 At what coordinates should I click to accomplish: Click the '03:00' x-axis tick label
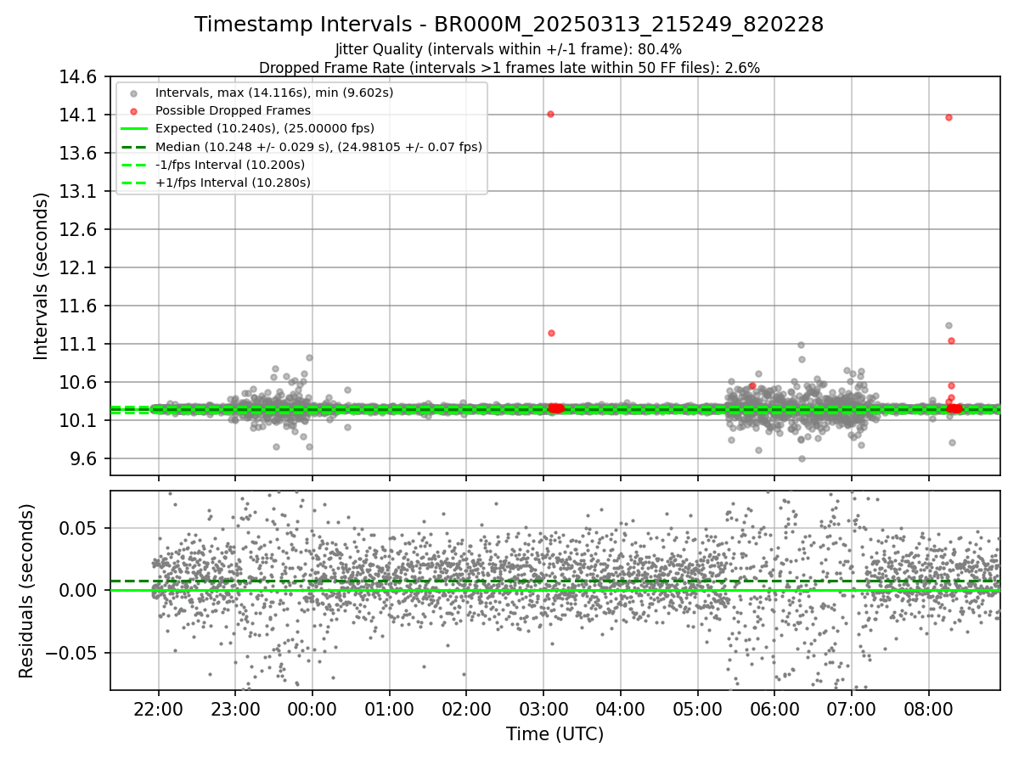pyautogui.click(x=543, y=708)
